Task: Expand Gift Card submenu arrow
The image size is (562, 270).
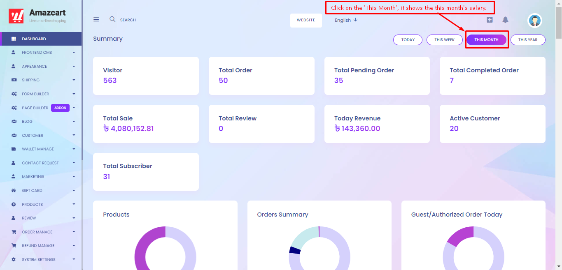Action: tap(74, 190)
